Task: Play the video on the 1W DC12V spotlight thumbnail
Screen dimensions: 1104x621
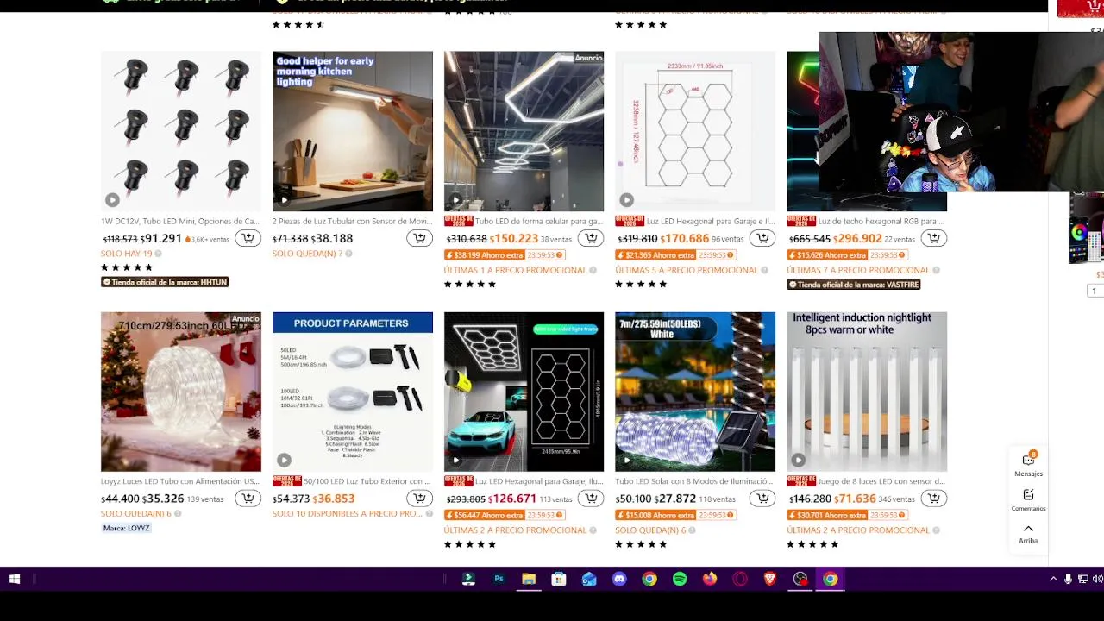Action: pos(112,200)
